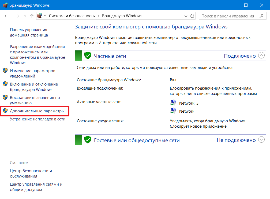The image size is (270, 199).
Task: Click icon of the network named only 'Network'
Action: point(173,111)
